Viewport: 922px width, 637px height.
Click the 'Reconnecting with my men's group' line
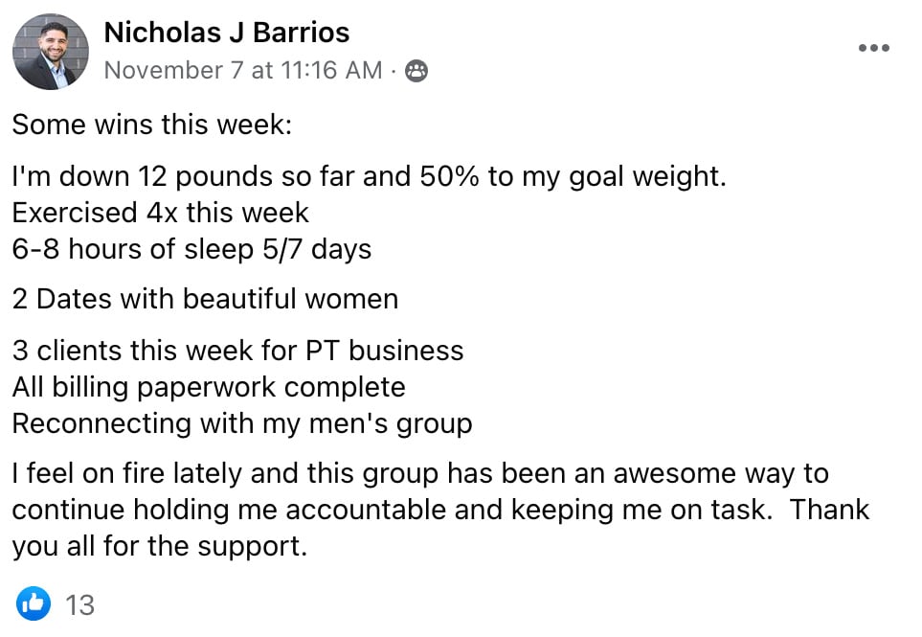(x=242, y=424)
